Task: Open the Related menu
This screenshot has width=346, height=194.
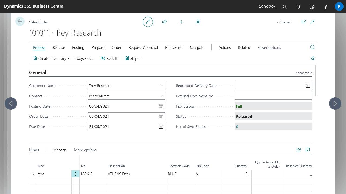Action: coord(244,47)
